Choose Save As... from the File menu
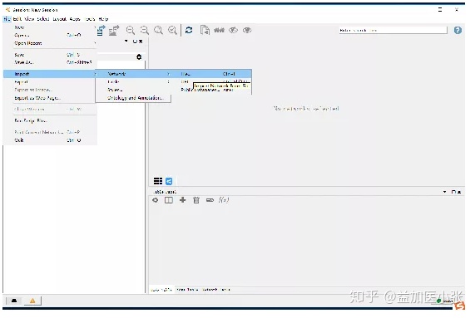Image resolution: width=475 pixels, height=318 pixels. click(50, 62)
